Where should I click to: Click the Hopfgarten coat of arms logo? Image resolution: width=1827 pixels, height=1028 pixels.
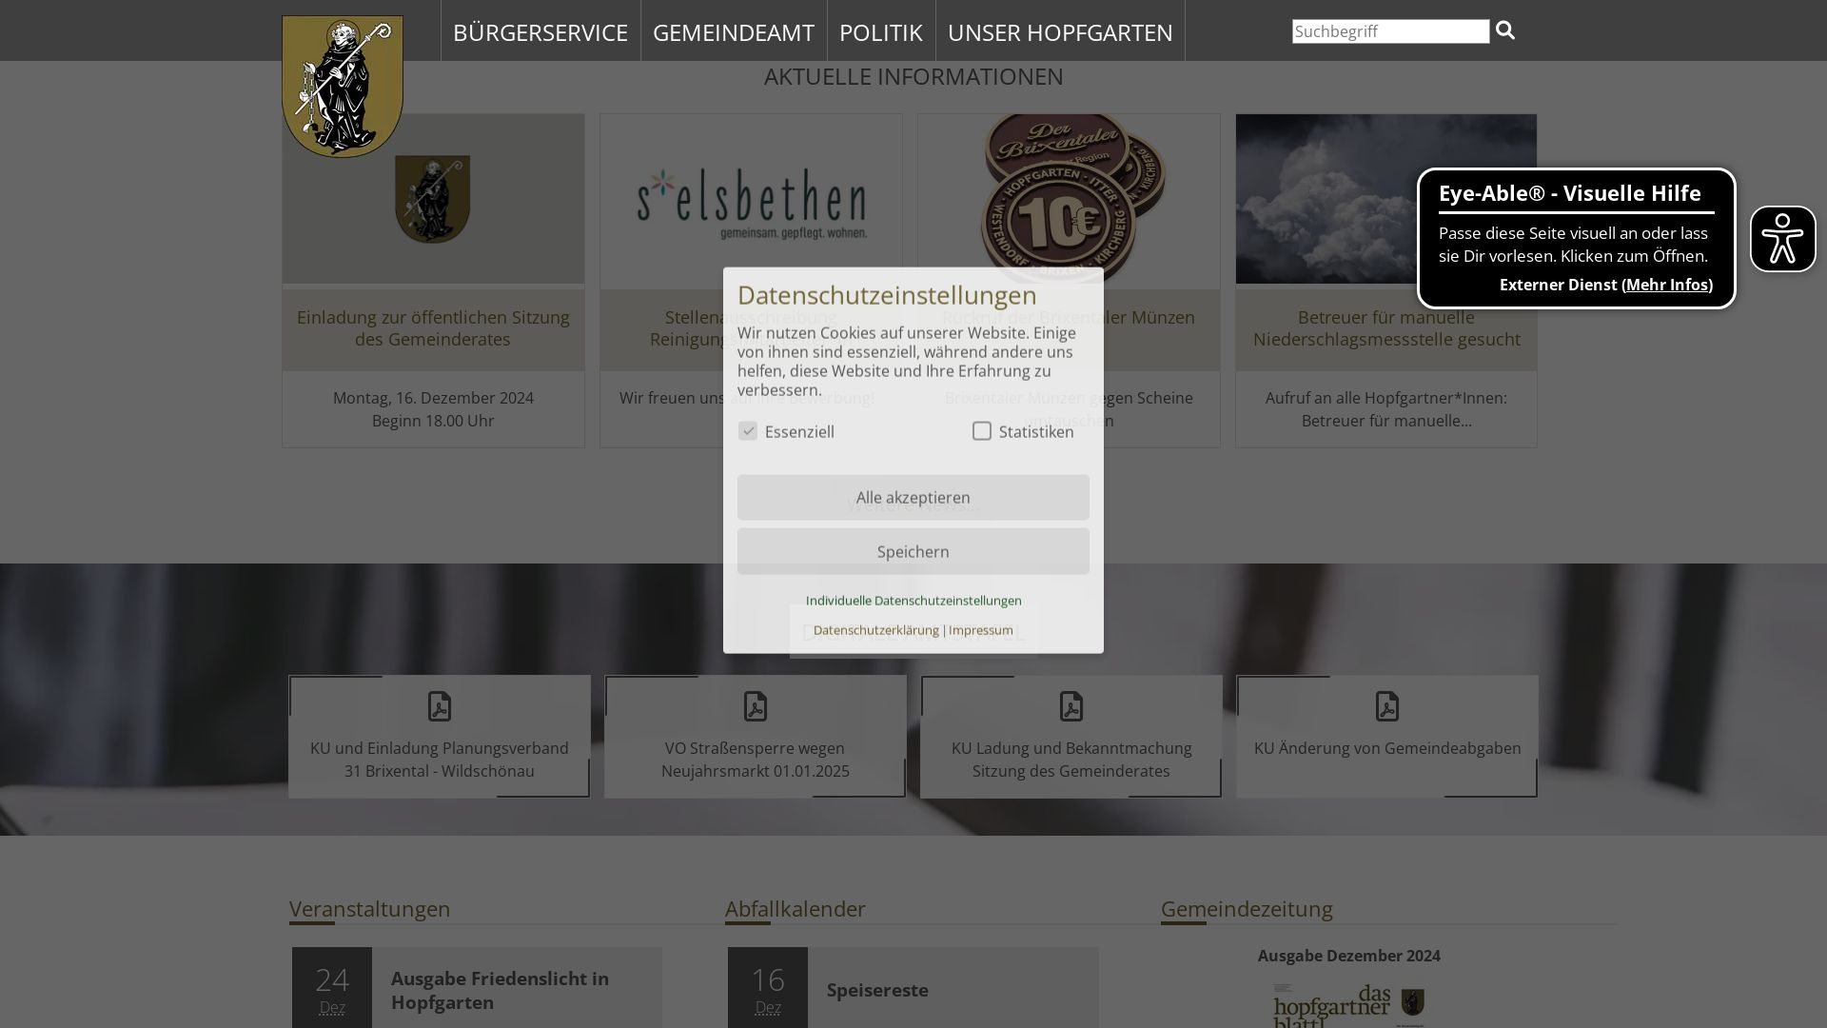(x=343, y=87)
